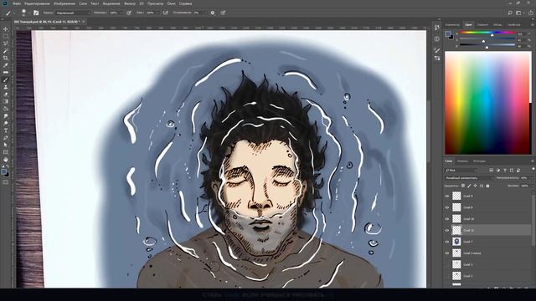Select the Brush tool in the toolbox
This screenshot has height=301, width=536.
6,79
